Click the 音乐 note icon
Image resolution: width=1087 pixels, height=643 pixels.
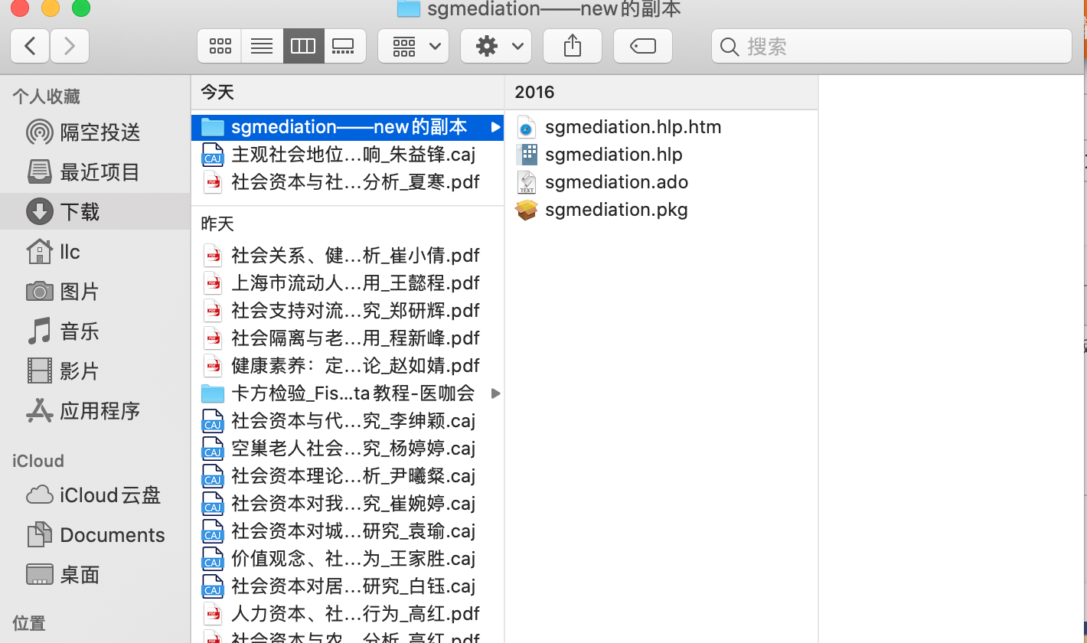pos(40,331)
